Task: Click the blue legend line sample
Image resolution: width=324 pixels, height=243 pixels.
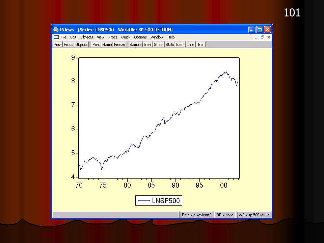Action: [144, 200]
